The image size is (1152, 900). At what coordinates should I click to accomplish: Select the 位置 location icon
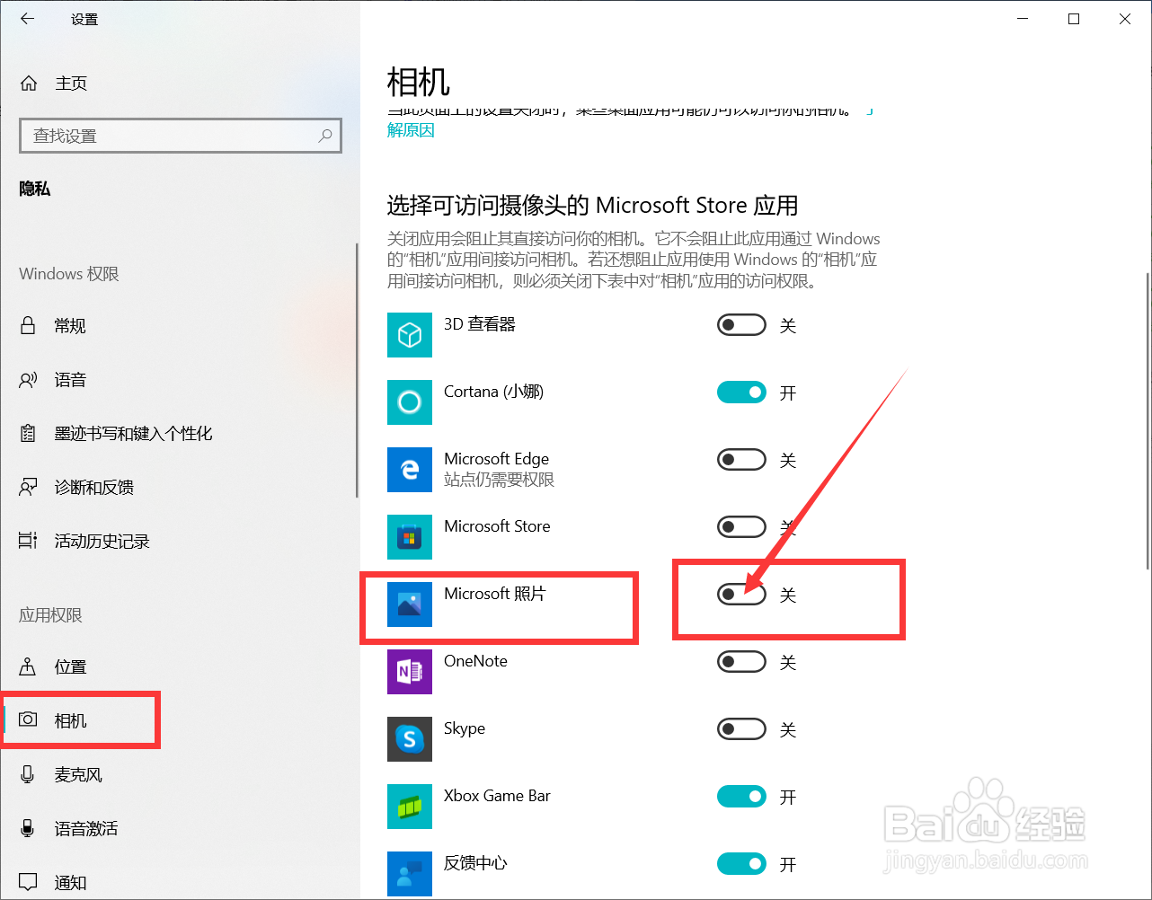click(28, 666)
